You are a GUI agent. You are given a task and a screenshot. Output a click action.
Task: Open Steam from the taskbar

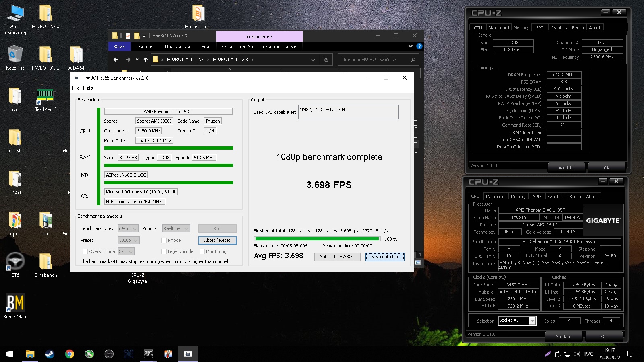click(x=50, y=354)
